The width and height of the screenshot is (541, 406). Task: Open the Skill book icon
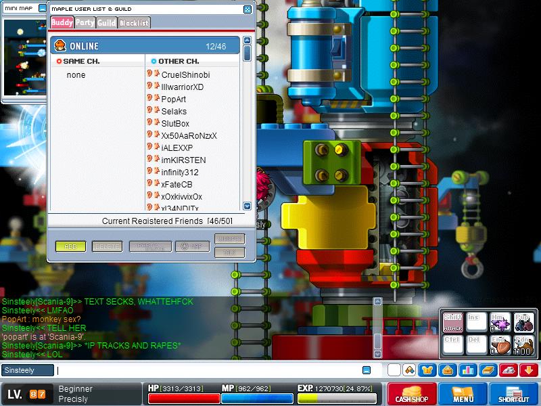tap(488, 370)
